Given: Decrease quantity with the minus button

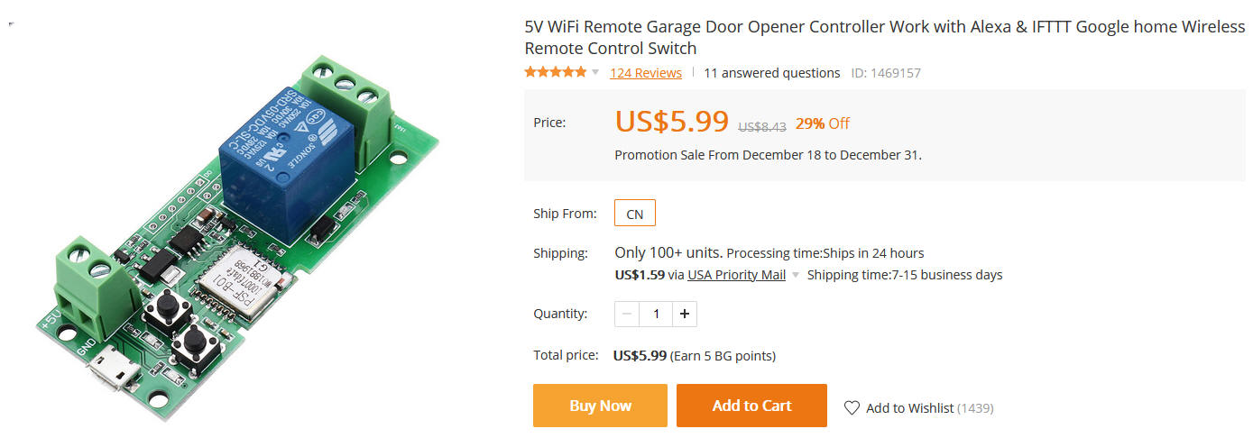Looking at the screenshot, I should pyautogui.click(x=628, y=314).
